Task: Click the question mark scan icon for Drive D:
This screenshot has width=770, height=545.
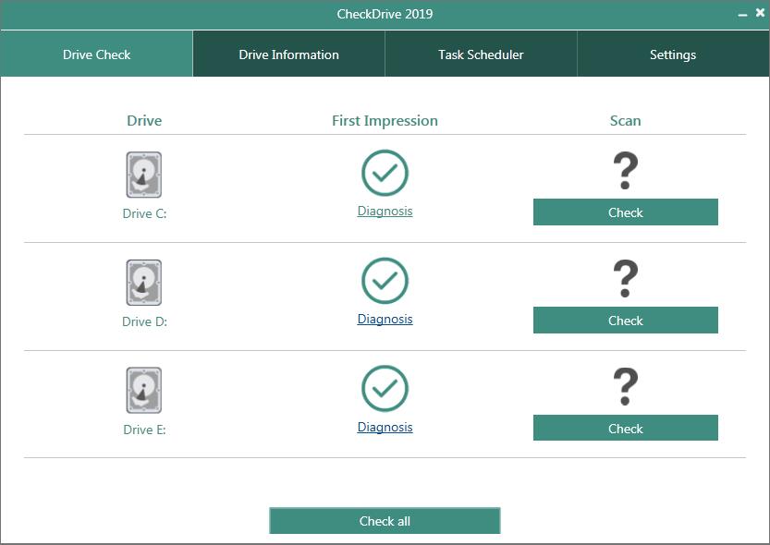Action: pos(626,279)
